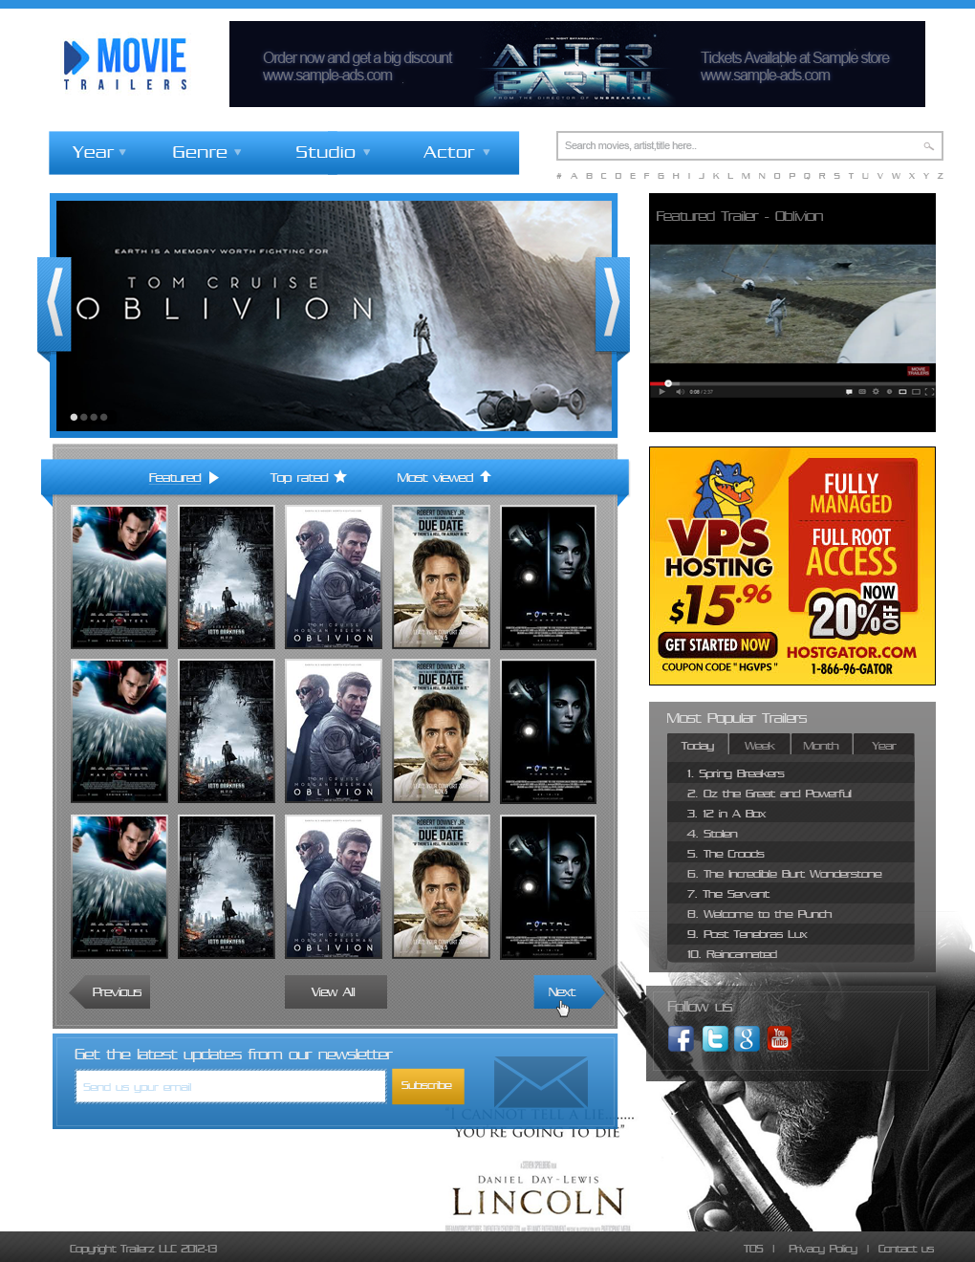Toggle the video speech-bubble annotations icon

(848, 392)
